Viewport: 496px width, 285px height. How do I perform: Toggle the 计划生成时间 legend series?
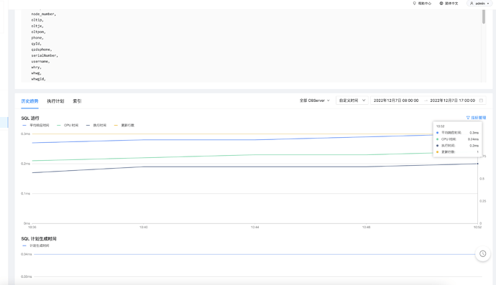pos(36,246)
